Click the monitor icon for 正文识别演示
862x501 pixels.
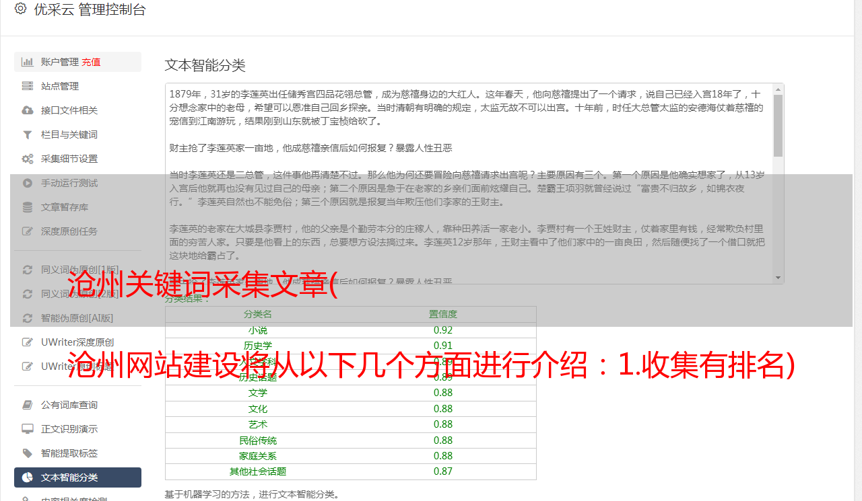click(28, 429)
